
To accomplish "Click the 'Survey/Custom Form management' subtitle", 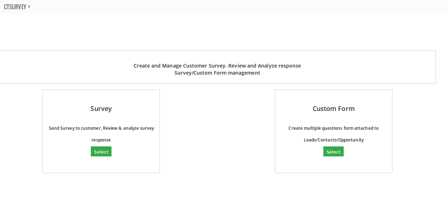I will pyautogui.click(x=217, y=73).
